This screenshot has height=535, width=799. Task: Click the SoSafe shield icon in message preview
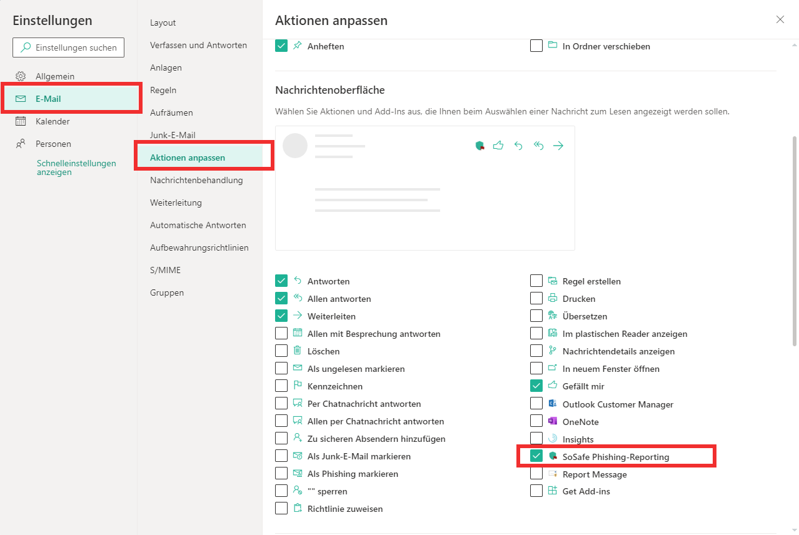click(x=480, y=146)
